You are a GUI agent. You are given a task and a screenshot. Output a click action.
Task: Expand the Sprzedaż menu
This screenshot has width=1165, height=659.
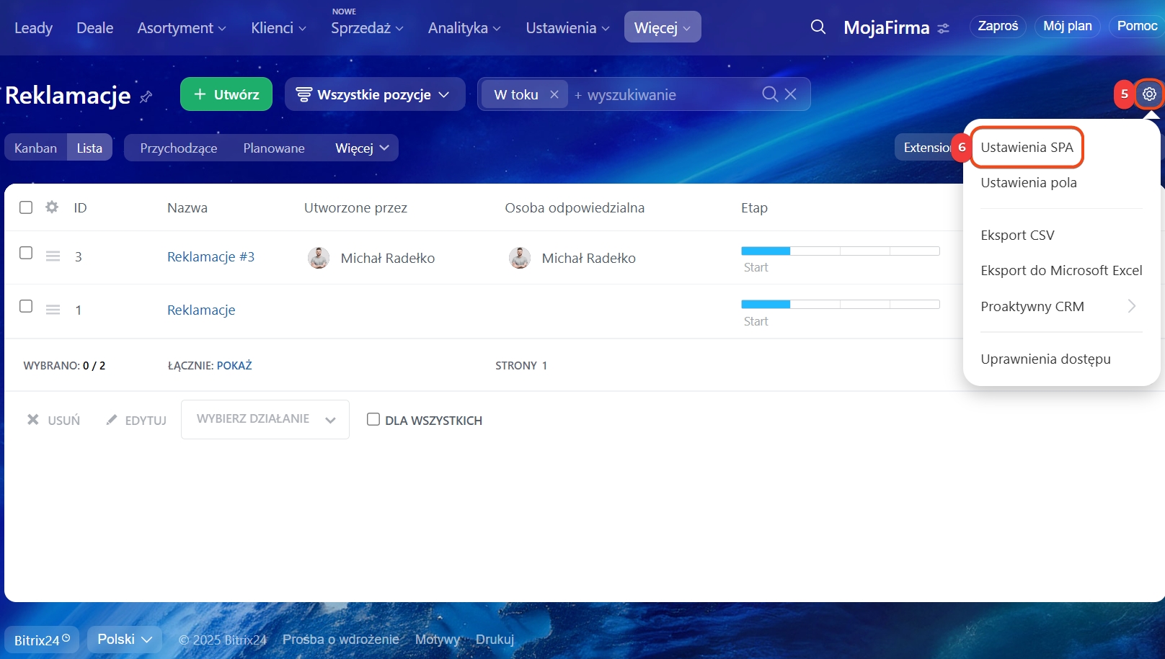click(x=367, y=28)
